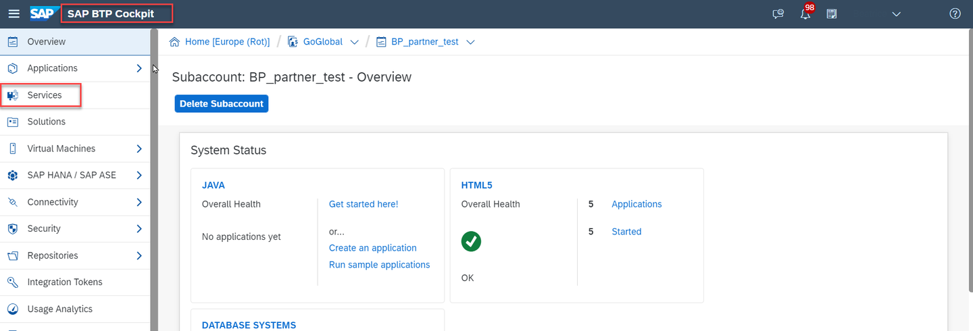Viewport: 973px width, 331px height.
Task: Click the Create an application link
Action: [372, 248]
